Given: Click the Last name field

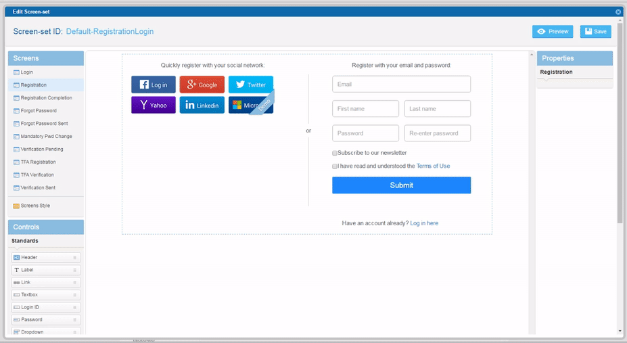Looking at the screenshot, I should tap(437, 109).
